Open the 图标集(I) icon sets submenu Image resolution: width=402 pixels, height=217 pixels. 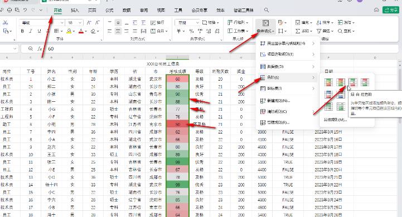(288, 88)
